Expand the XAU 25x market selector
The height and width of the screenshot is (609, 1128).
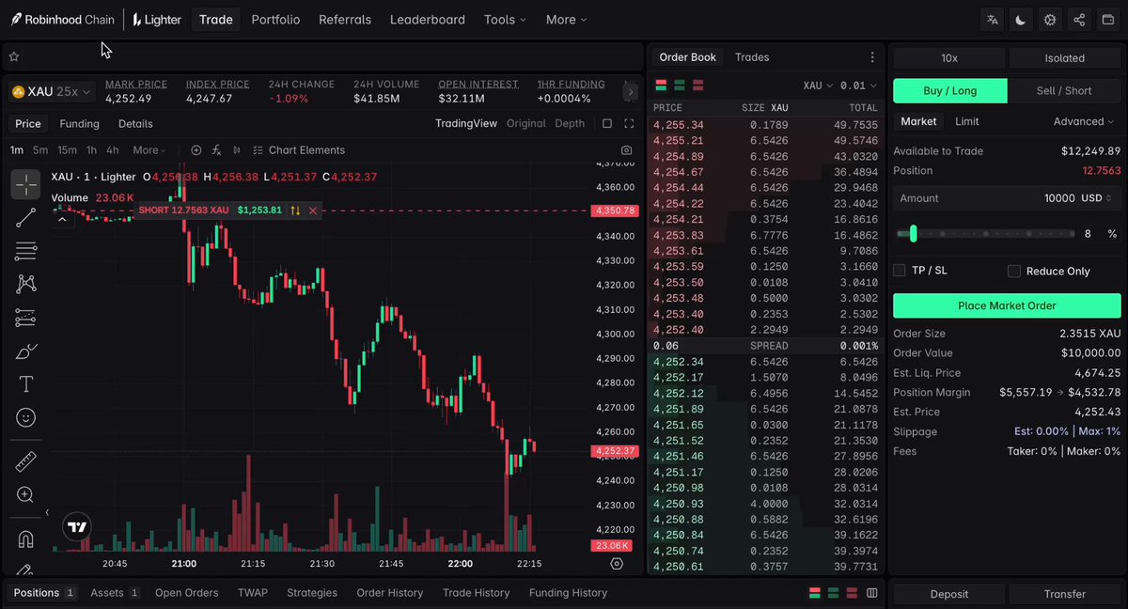click(x=51, y=92)
